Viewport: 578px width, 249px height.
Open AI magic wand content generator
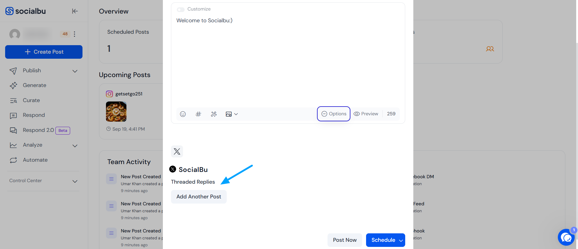coord(214,114)
